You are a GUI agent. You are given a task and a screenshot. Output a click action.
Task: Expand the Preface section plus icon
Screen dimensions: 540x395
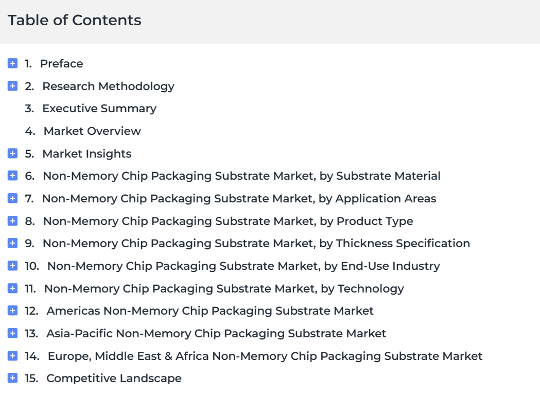pyautogui.click(x=12, y=63)
